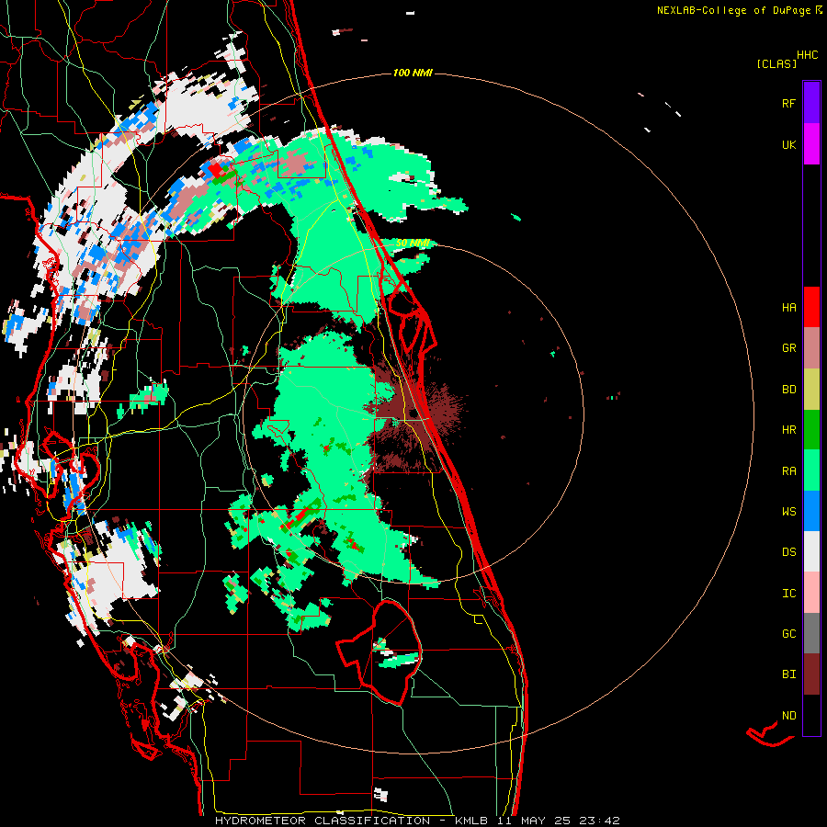Click the 100 NMI range ring label
Screen dimensions: 827x827
coord(413,73)
